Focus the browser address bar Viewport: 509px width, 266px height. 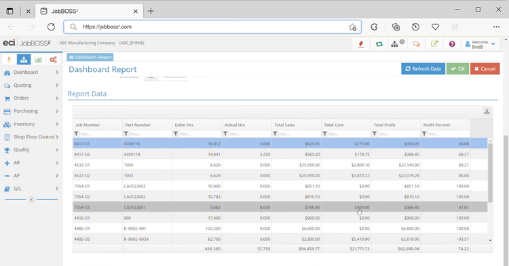[212, 27]
